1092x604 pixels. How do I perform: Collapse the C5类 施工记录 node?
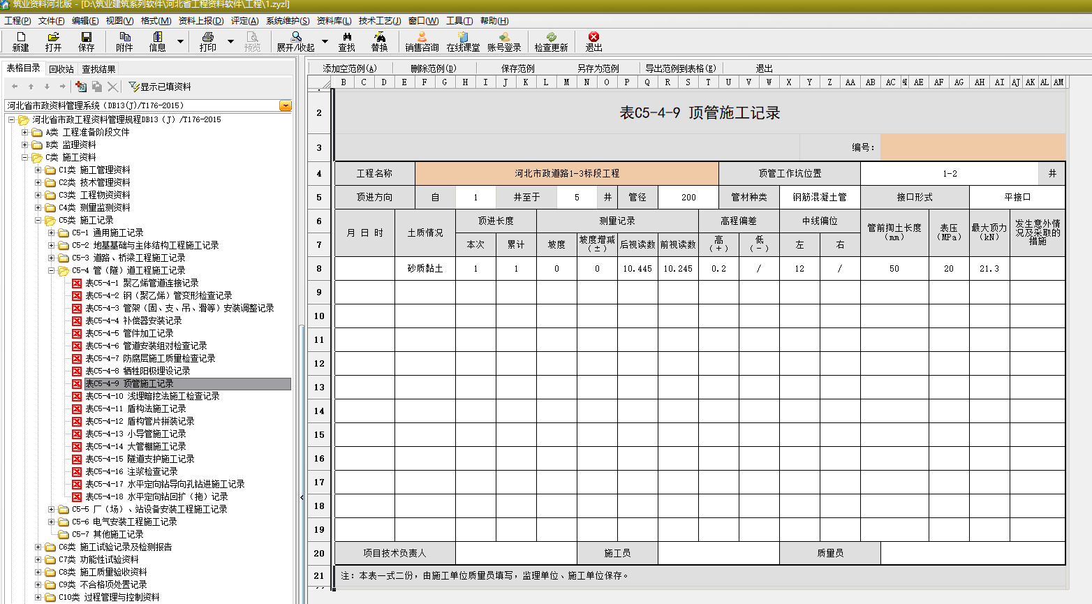[38, 220]
